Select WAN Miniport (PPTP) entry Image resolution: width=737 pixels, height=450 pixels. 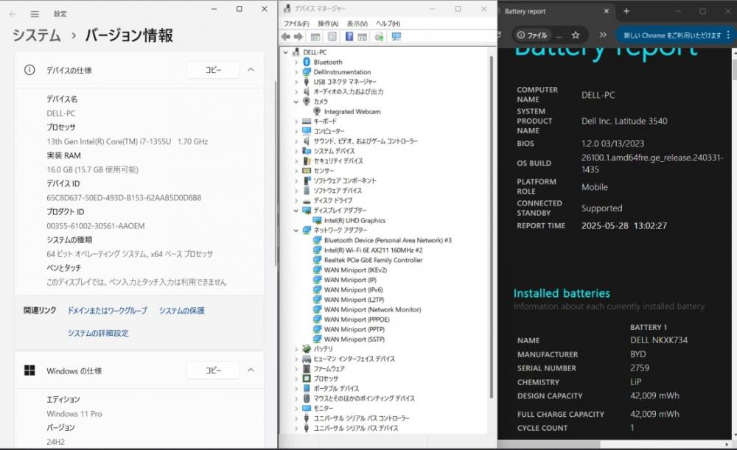pos(354,329)
